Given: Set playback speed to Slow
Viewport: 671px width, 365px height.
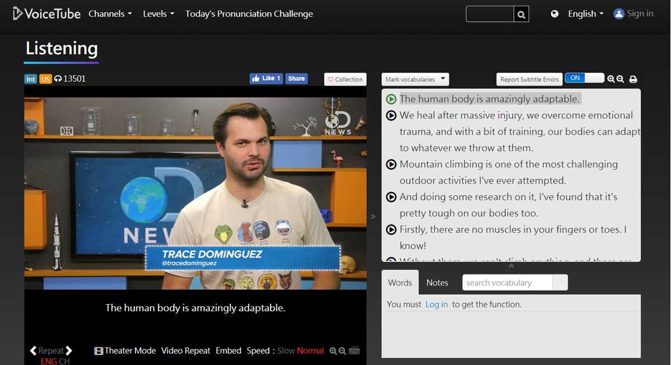Looking at the screenshot, I should 286,350.
